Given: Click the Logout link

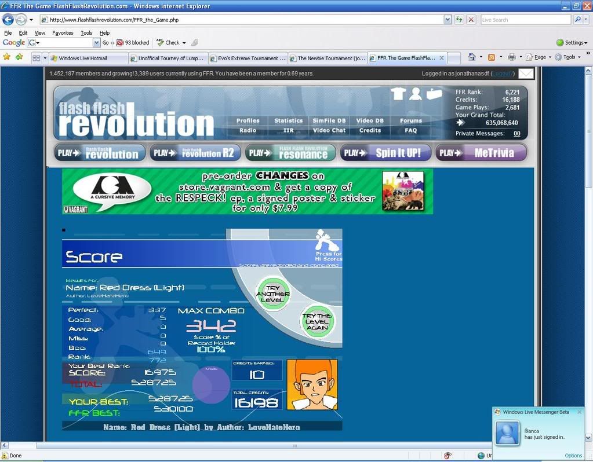Looking at the screenshot, I should (x=502, y=74).
